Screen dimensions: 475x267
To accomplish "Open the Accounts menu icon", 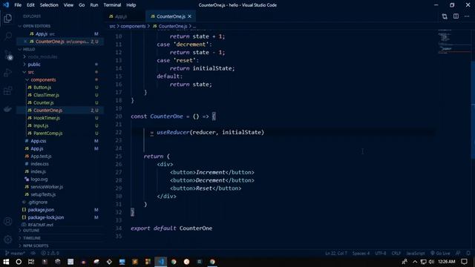I will 8,221.
